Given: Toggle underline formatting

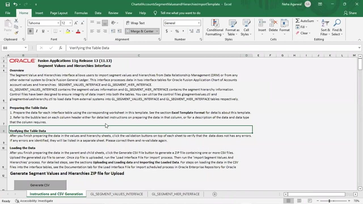Looking at the screenshot, I should (43, 31).
